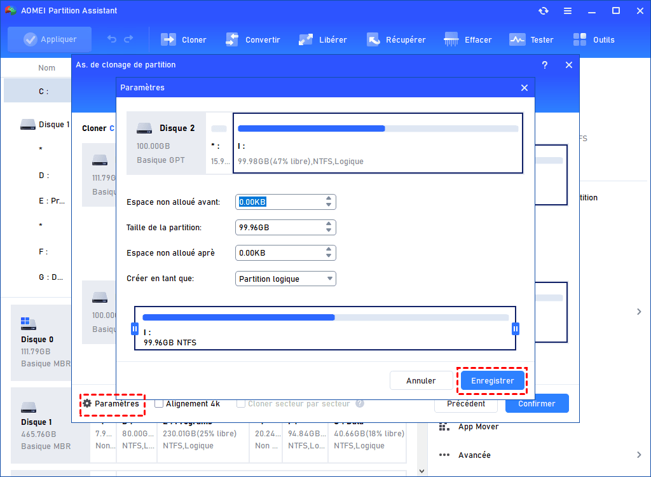Select the I: partition block on Disque 2

click(378, 143)
